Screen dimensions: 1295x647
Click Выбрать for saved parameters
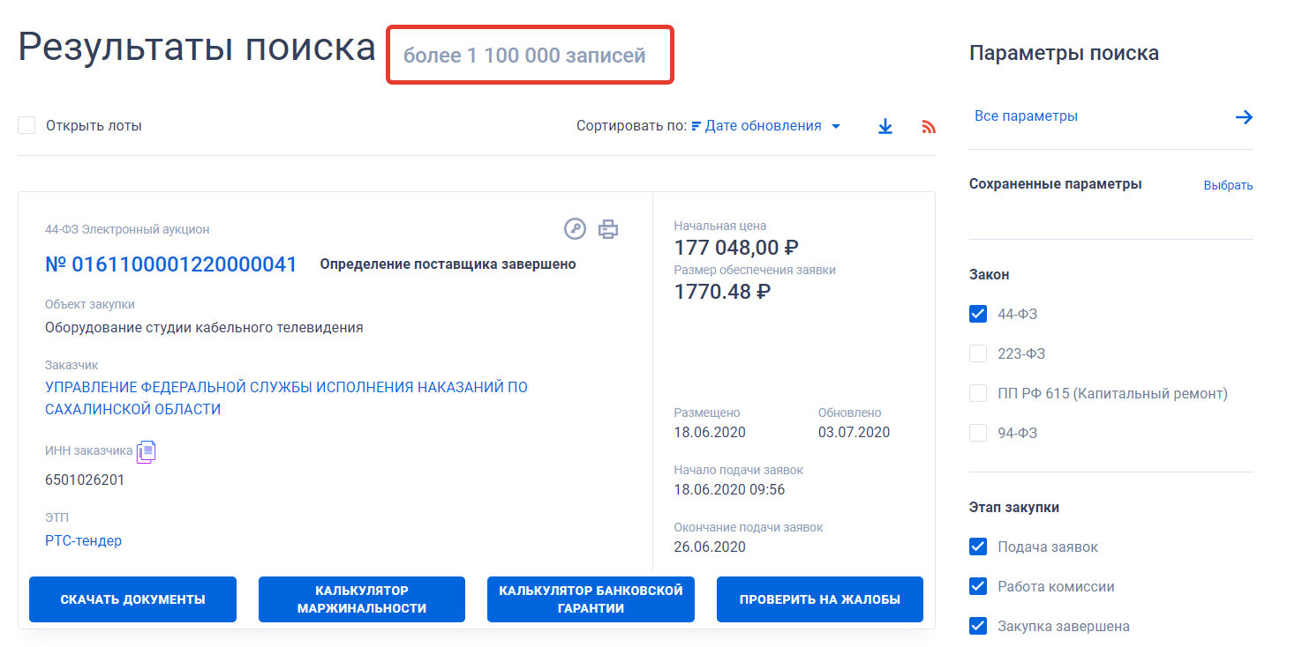pyautogui.click(x=1228, y=185)
